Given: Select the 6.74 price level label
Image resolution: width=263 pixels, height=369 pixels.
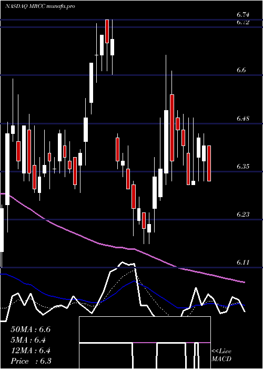Looking at the screenshot, I should pos(243,15).
